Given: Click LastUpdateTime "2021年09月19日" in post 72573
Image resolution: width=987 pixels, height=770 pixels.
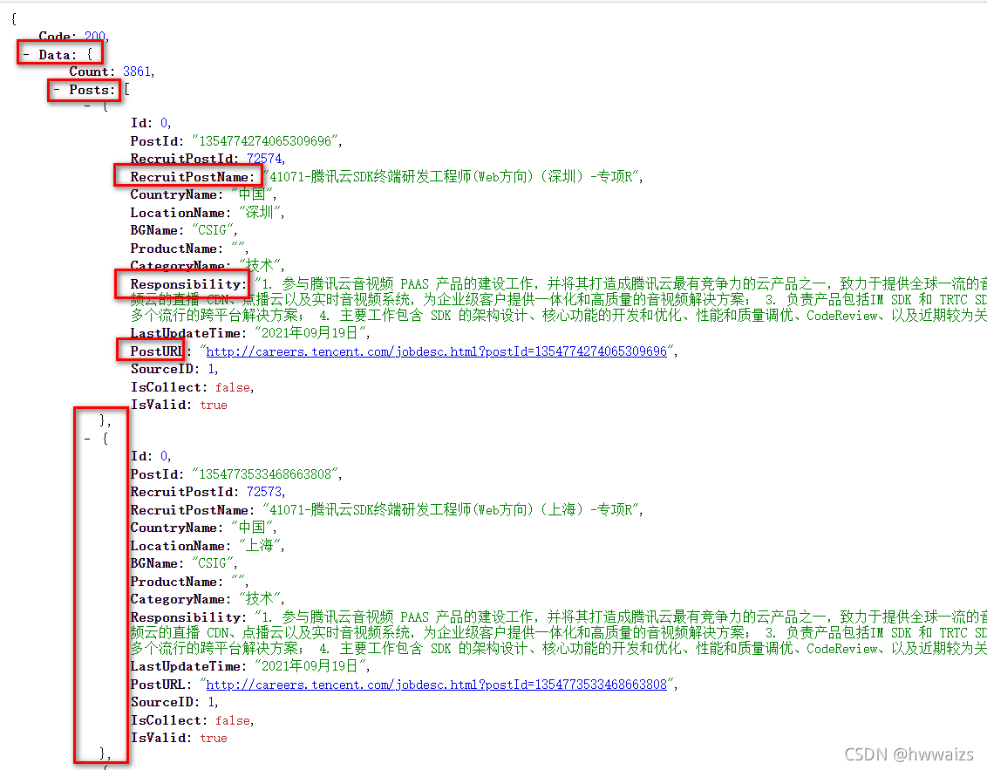Looking at the screenshot, I should (x=310, y=666).
